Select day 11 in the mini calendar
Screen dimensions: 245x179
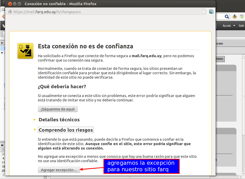[x=3, y=162]
